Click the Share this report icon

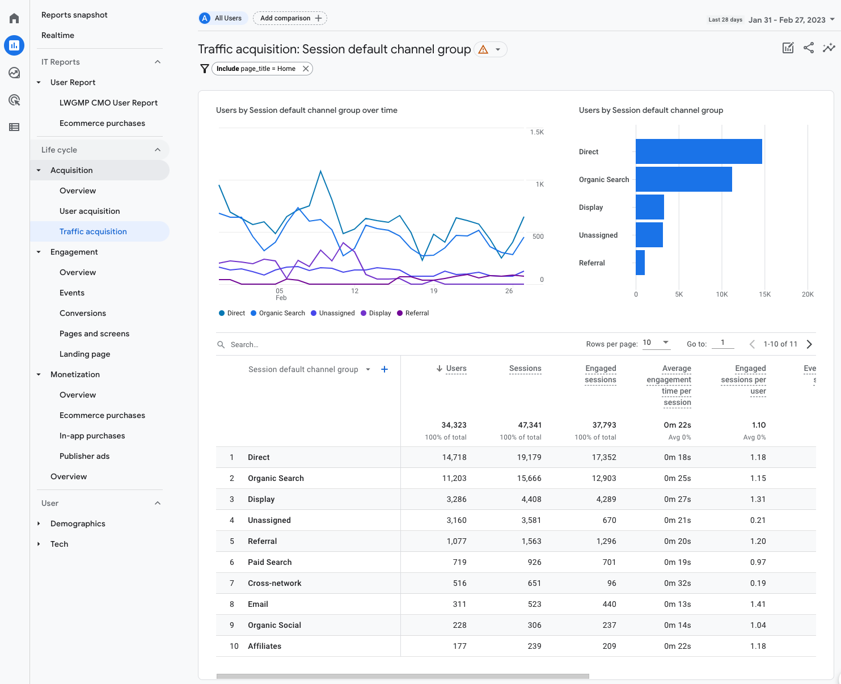tap(809, 48)
